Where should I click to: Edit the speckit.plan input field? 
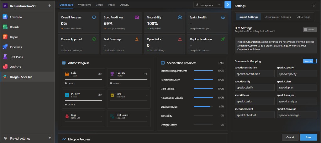[297, 87]
